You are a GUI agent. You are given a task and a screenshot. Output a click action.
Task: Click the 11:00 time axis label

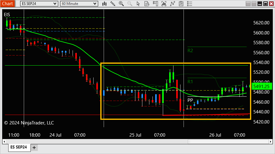(14, 135)
